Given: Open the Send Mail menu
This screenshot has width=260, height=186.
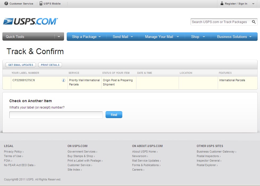Looking at the screenshot, I should pyautogui.click(x=123, y=37).
